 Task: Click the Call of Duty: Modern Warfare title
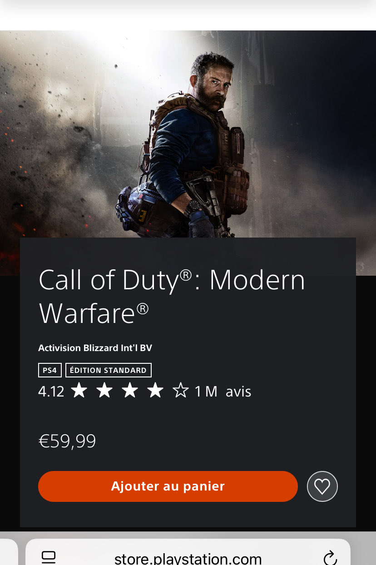click(172, 296)
